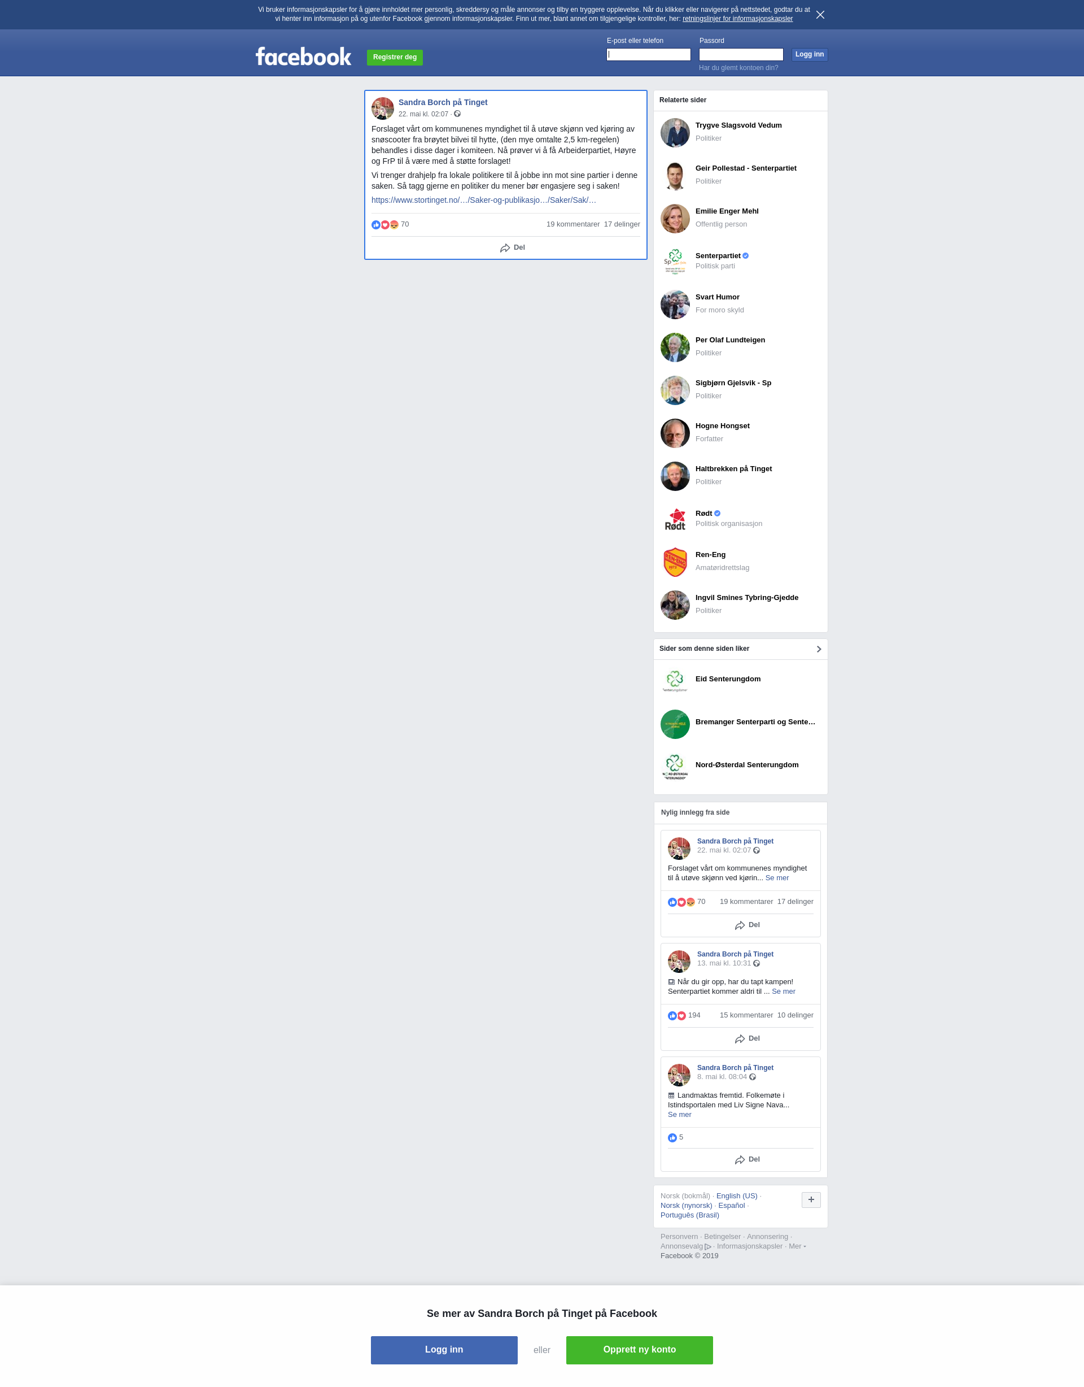Expand more languages with plus button
The height and width of the screenshot is (1387, 1084).
pos(811,1199)
